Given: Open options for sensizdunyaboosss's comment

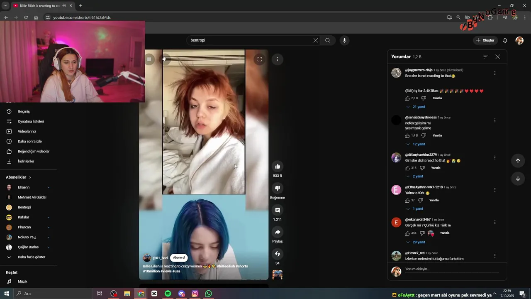Looking at the screenshot, I should click(495, 120).
